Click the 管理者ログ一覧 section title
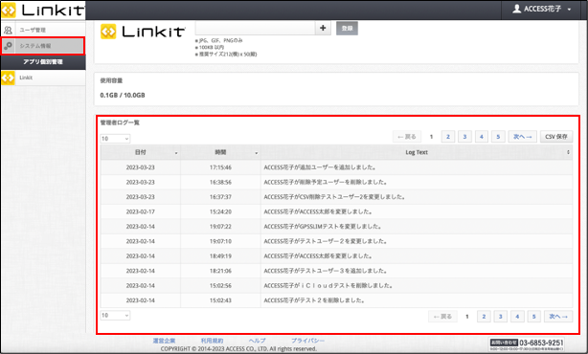 (x=120, y=122)
